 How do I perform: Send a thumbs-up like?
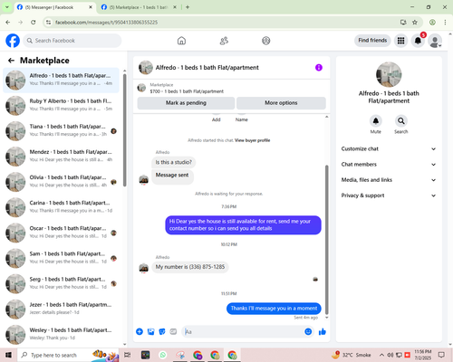coord(323,332)
